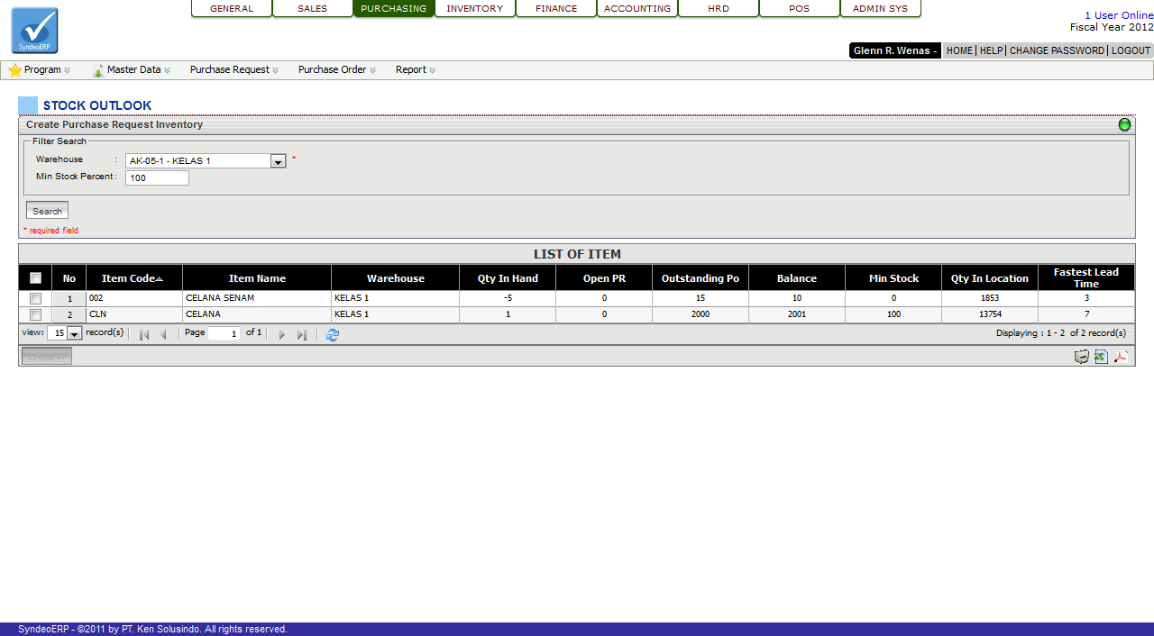Export the list to Excel
This screenshot has height=636, width=1154.
tap(1101, 357)
